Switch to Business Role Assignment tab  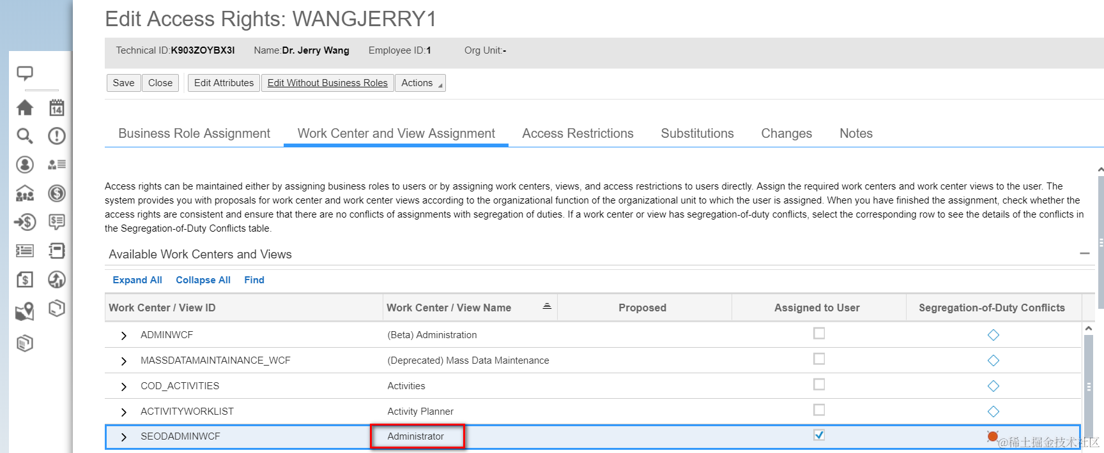pos(194,133)
